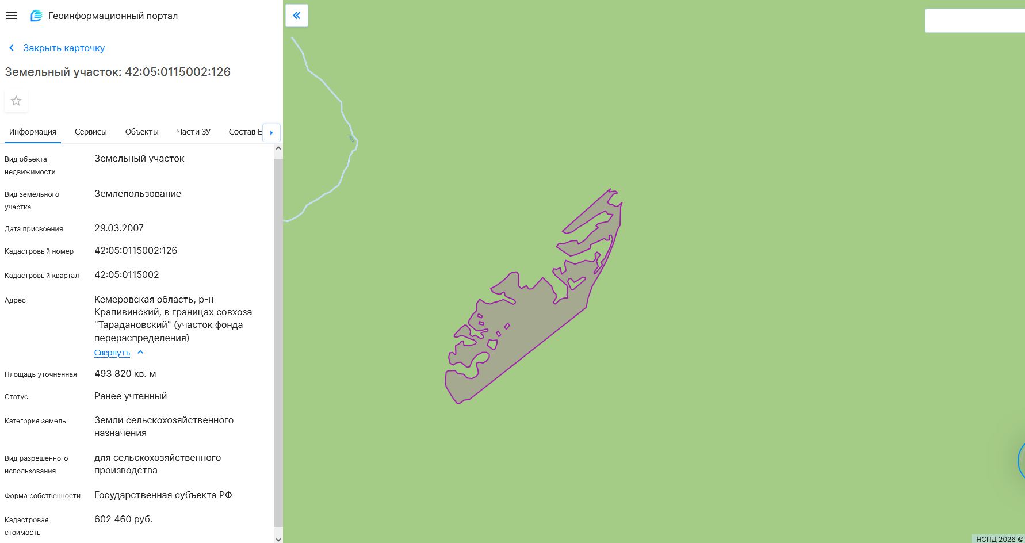Click up chevron beside Свернуть
This screenshot has width=1025, height=543.
coord(140,353)
